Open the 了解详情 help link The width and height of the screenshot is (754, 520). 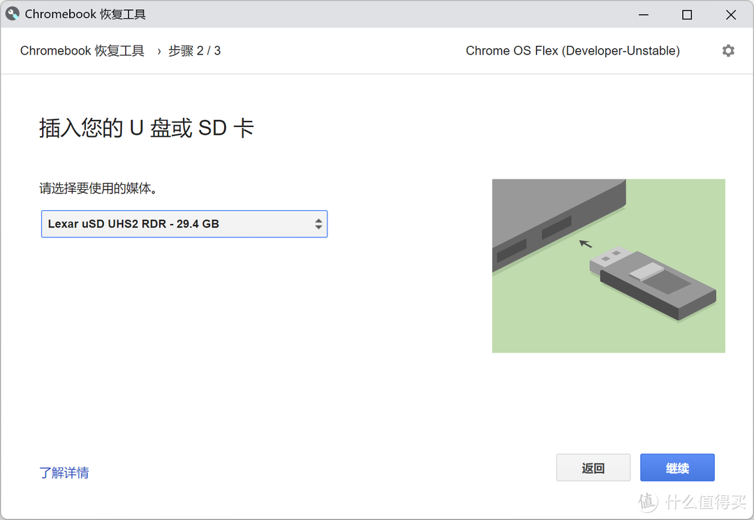point(64,473)
